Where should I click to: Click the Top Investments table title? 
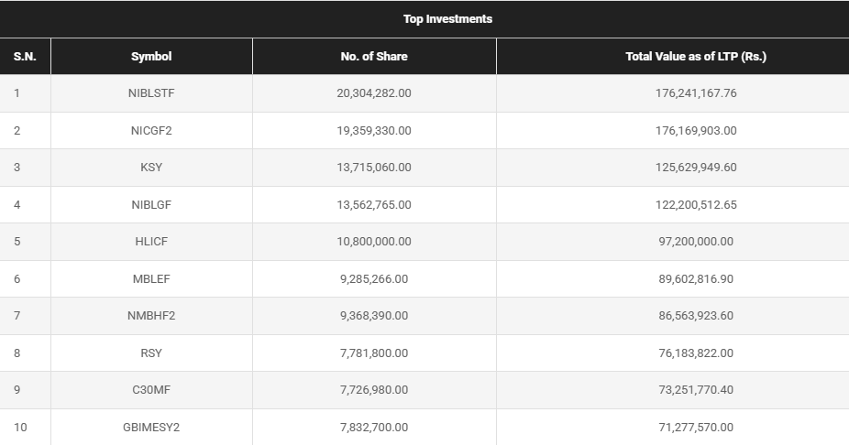tap(447, 18)
